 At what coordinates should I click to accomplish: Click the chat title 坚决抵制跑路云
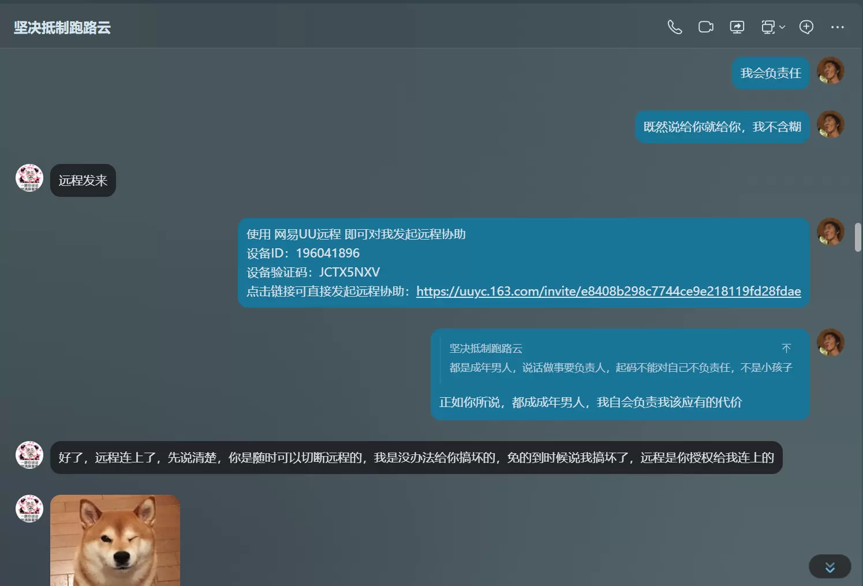62,28
